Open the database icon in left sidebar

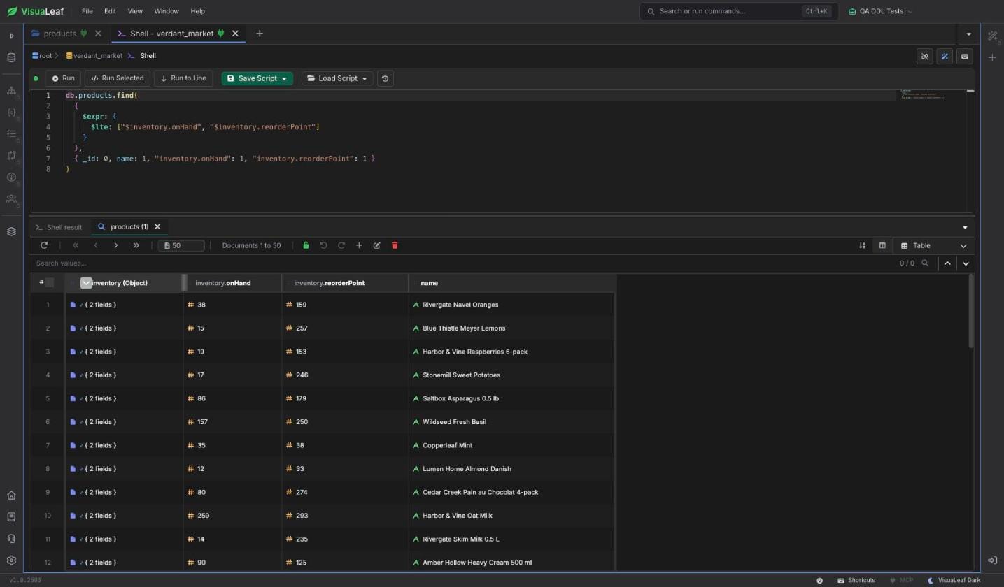(11, 58)
